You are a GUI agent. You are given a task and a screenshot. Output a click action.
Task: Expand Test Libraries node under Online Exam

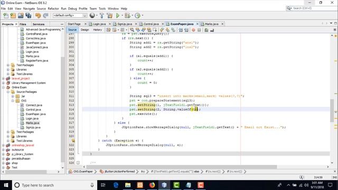point(8,141)
